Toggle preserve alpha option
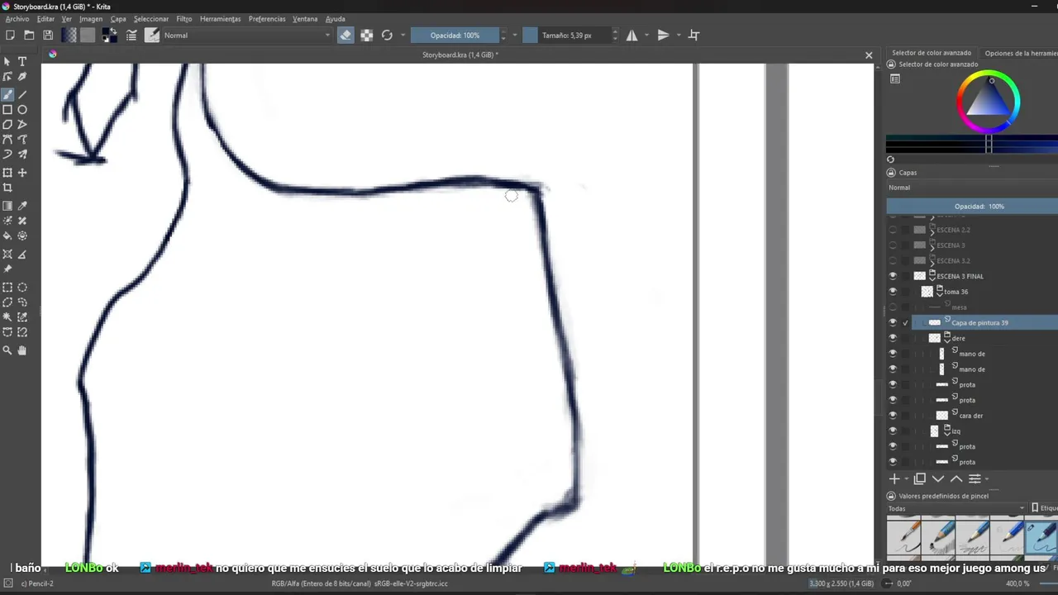 click(366, 36)
